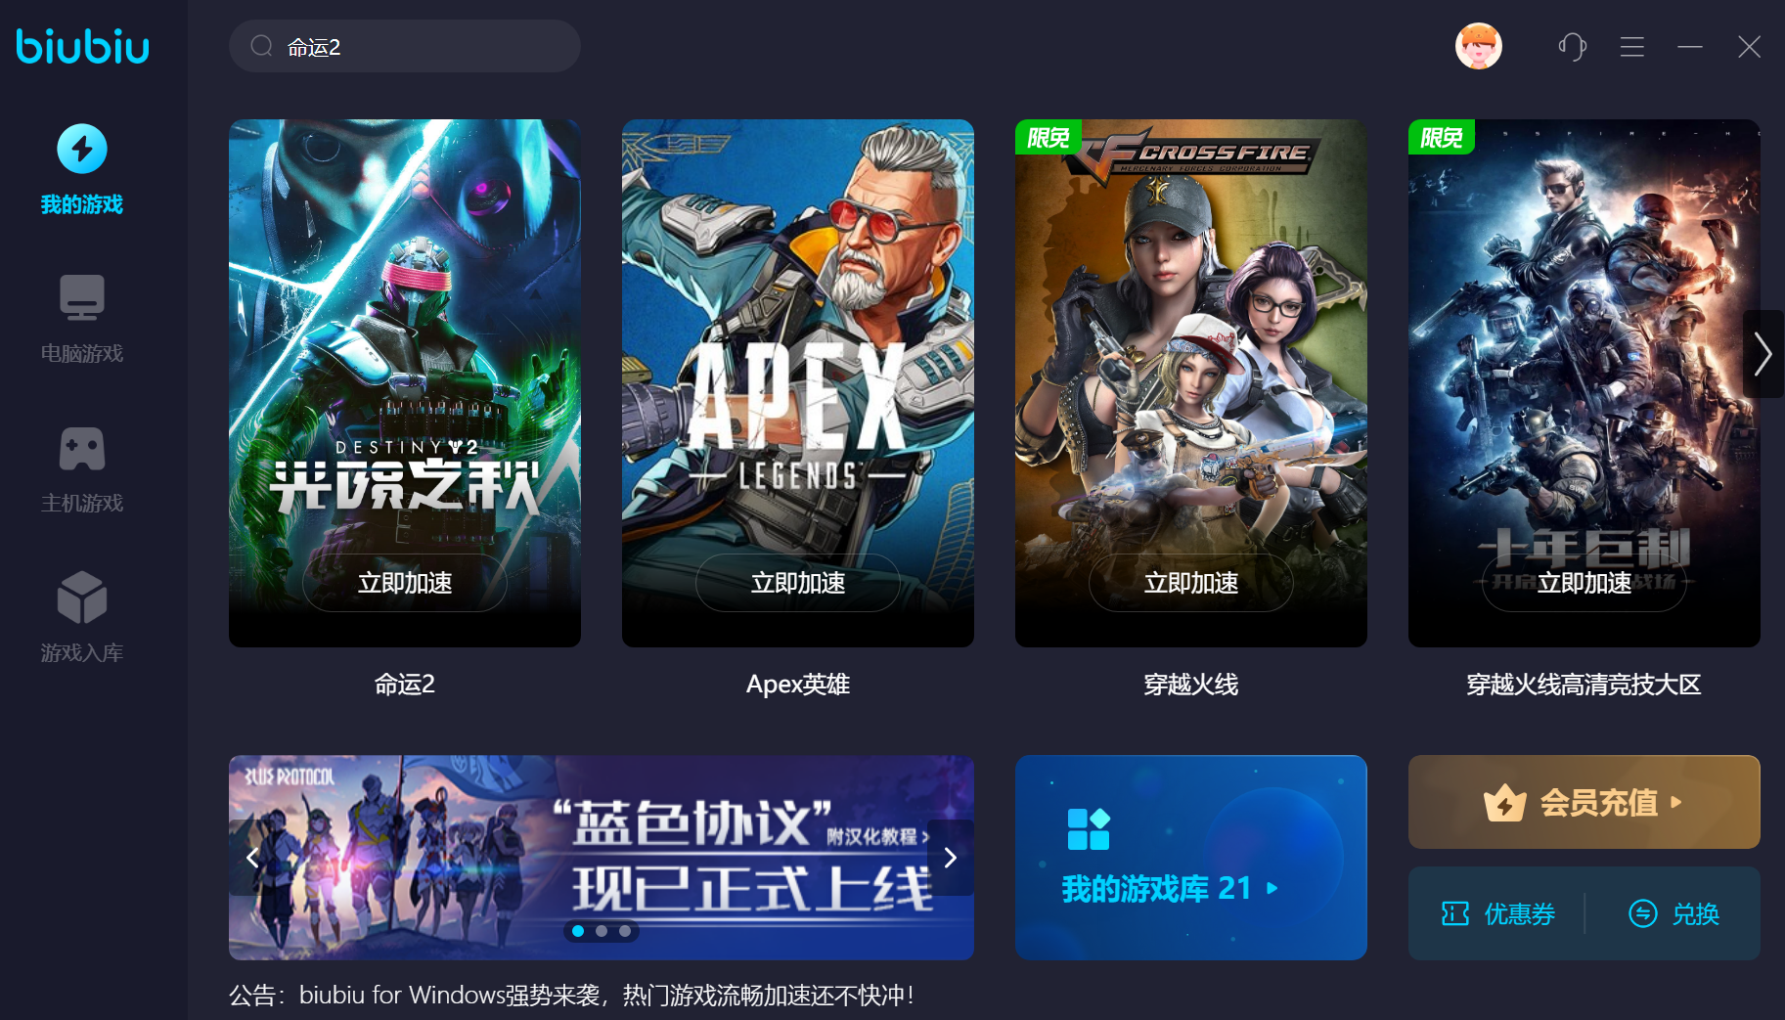1785x1020 pixels.
Task: Open membership recharge 会员充值
Action: click(1584, 802)
